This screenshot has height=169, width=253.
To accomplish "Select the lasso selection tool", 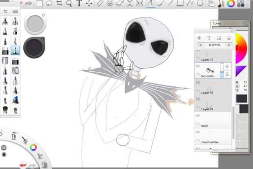I will click(x=49, y=4).
